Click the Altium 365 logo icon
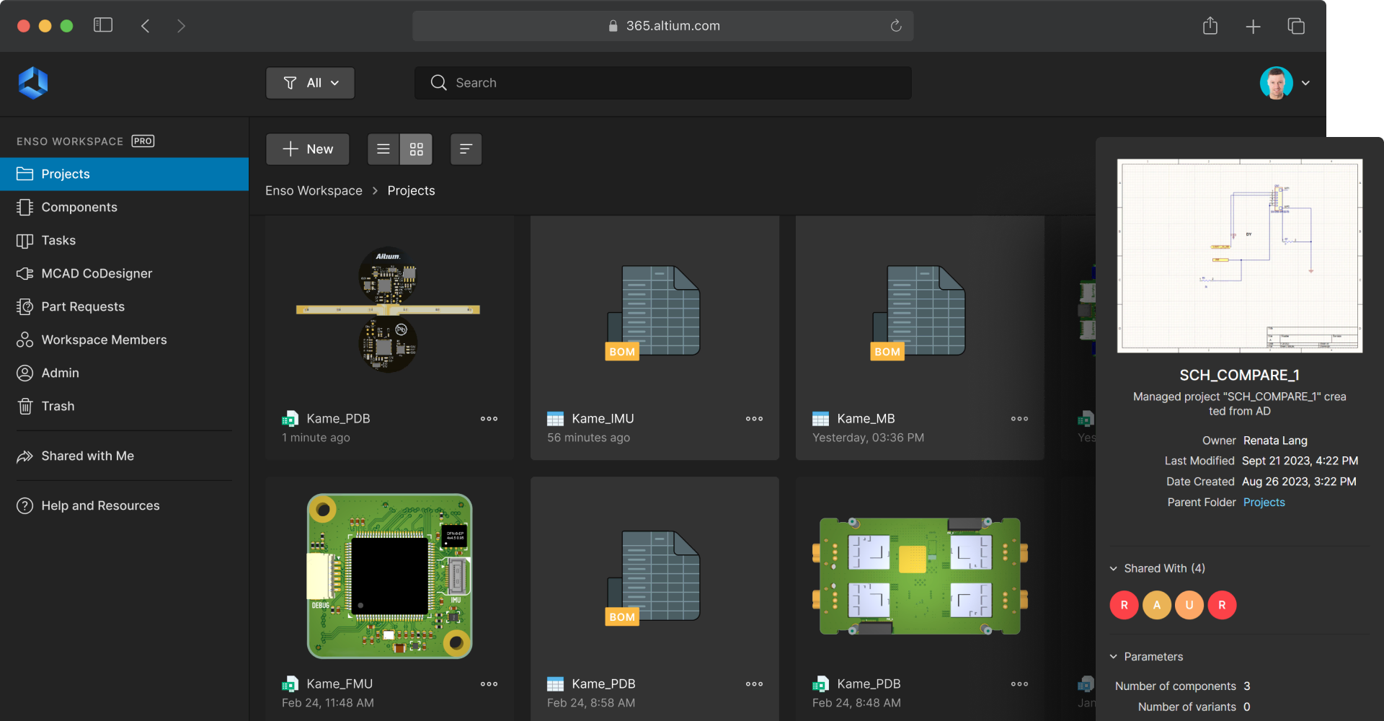 (33, 83)
